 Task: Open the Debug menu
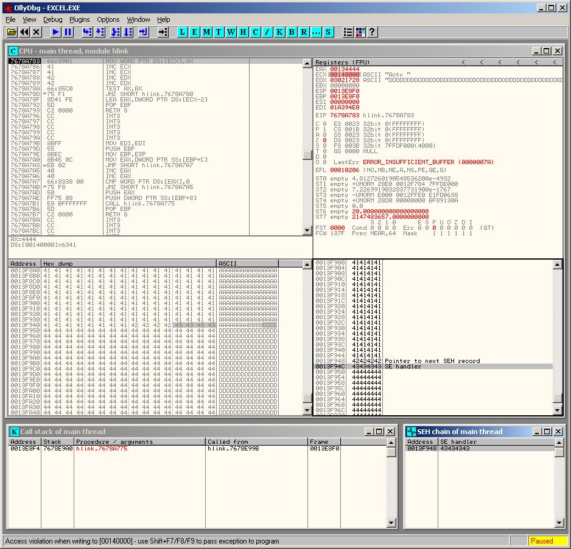52,19
